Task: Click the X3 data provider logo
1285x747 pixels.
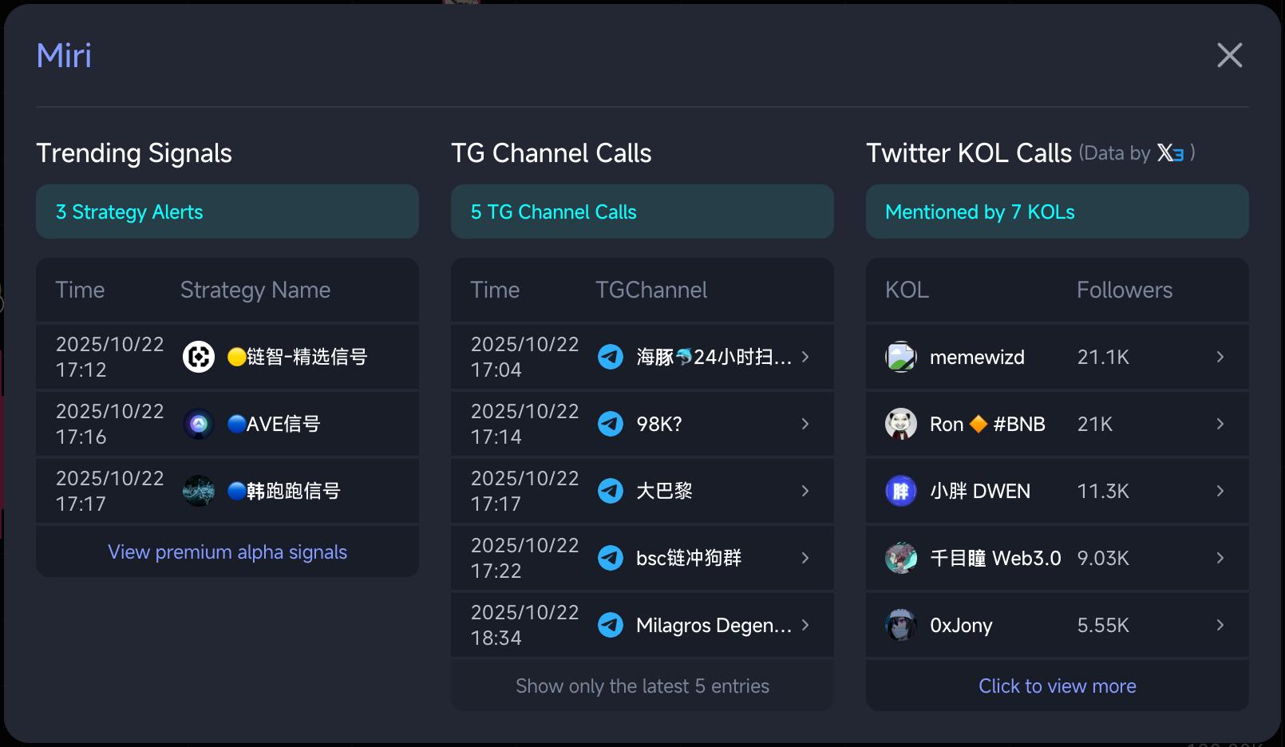Action: tap(1170, 152)
